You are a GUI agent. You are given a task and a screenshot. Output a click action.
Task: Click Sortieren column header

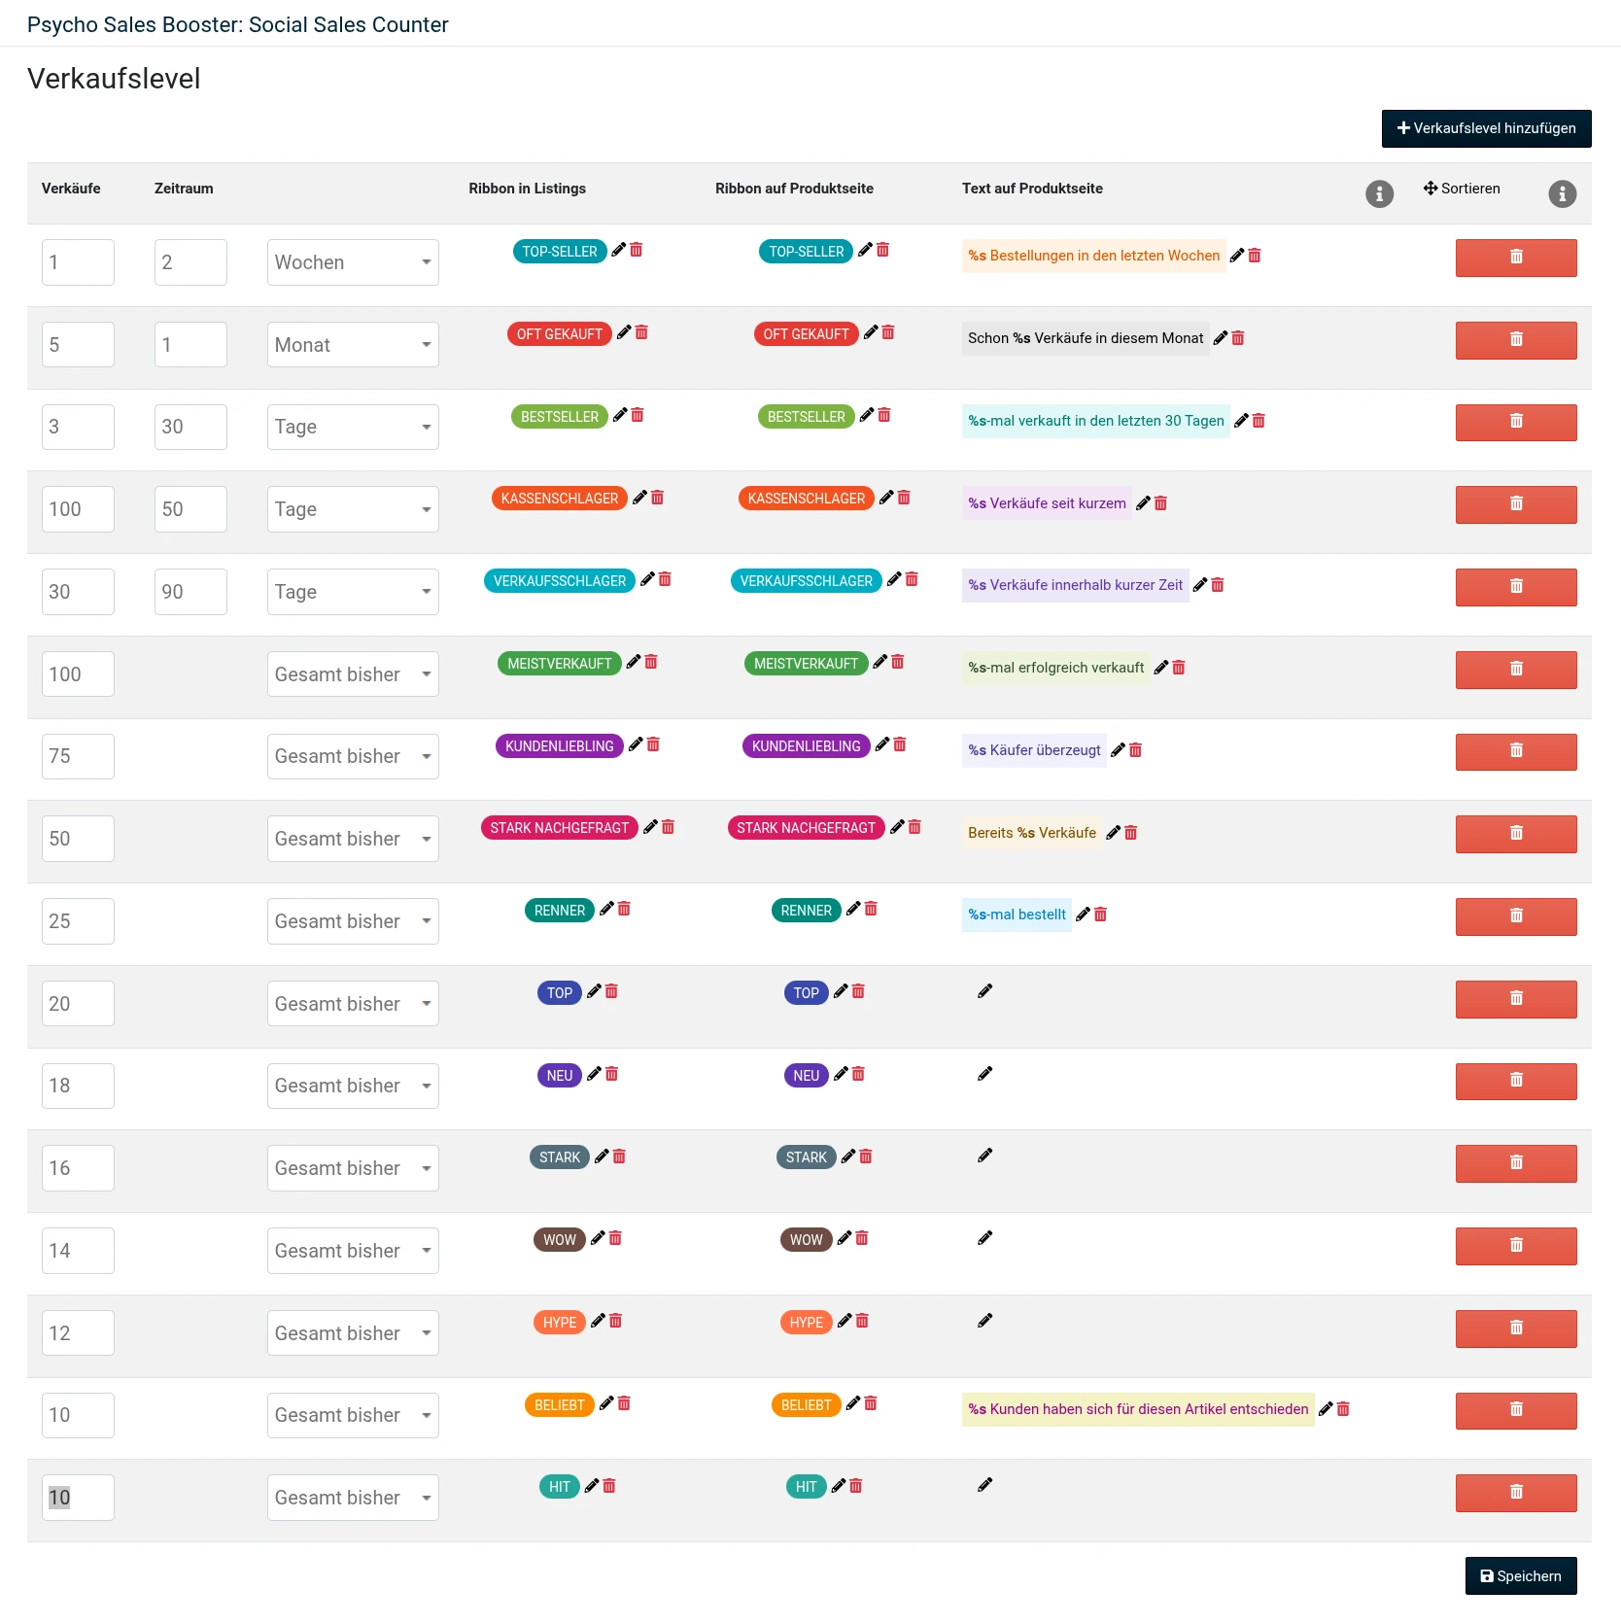tap(1462, 189)
